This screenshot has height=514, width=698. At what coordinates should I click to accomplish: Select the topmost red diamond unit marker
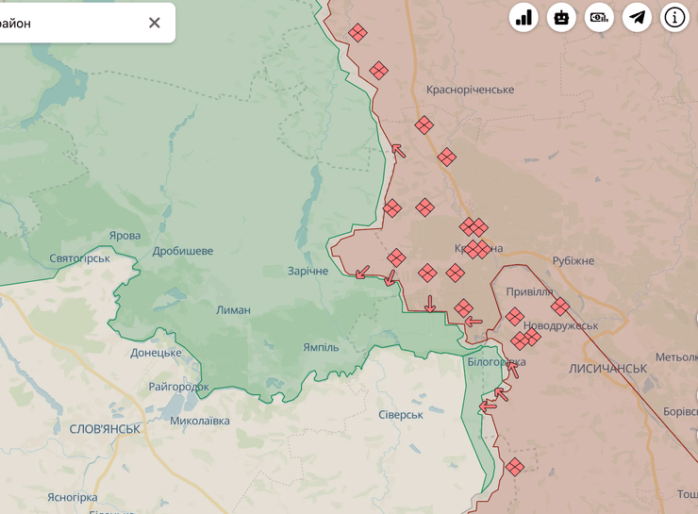[x=357, y=33]
